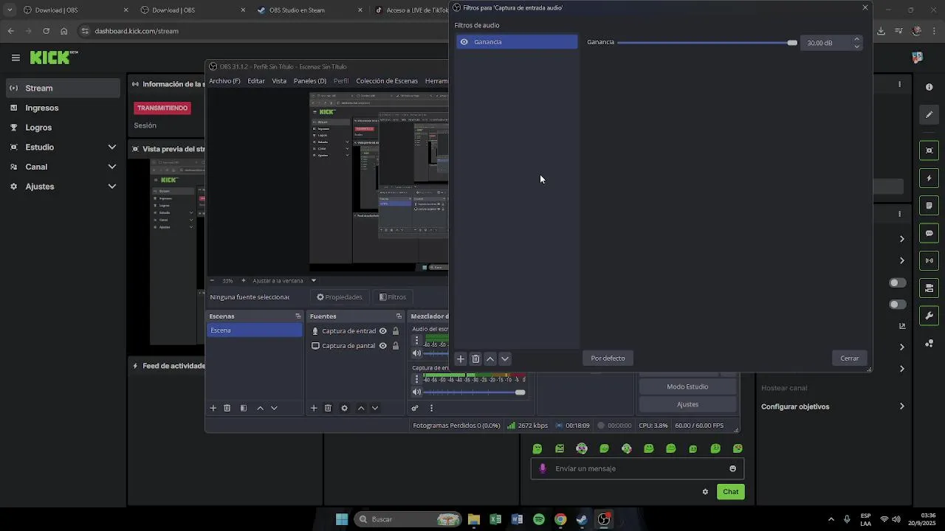Open Ingresos in Kick sidebar
The width and height of the screenshot is (945, 531).
coord(62,108)
